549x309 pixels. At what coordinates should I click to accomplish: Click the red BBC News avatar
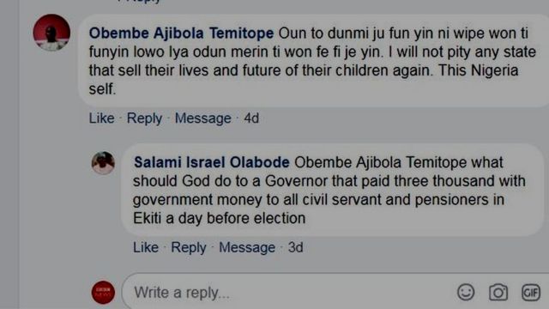(x=103, y=292)
